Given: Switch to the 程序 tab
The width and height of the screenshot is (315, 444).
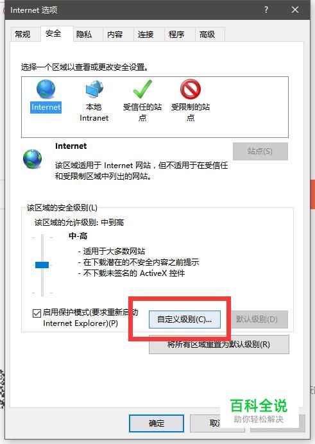Looking at the screenshot, I should (x=176, y=35).
